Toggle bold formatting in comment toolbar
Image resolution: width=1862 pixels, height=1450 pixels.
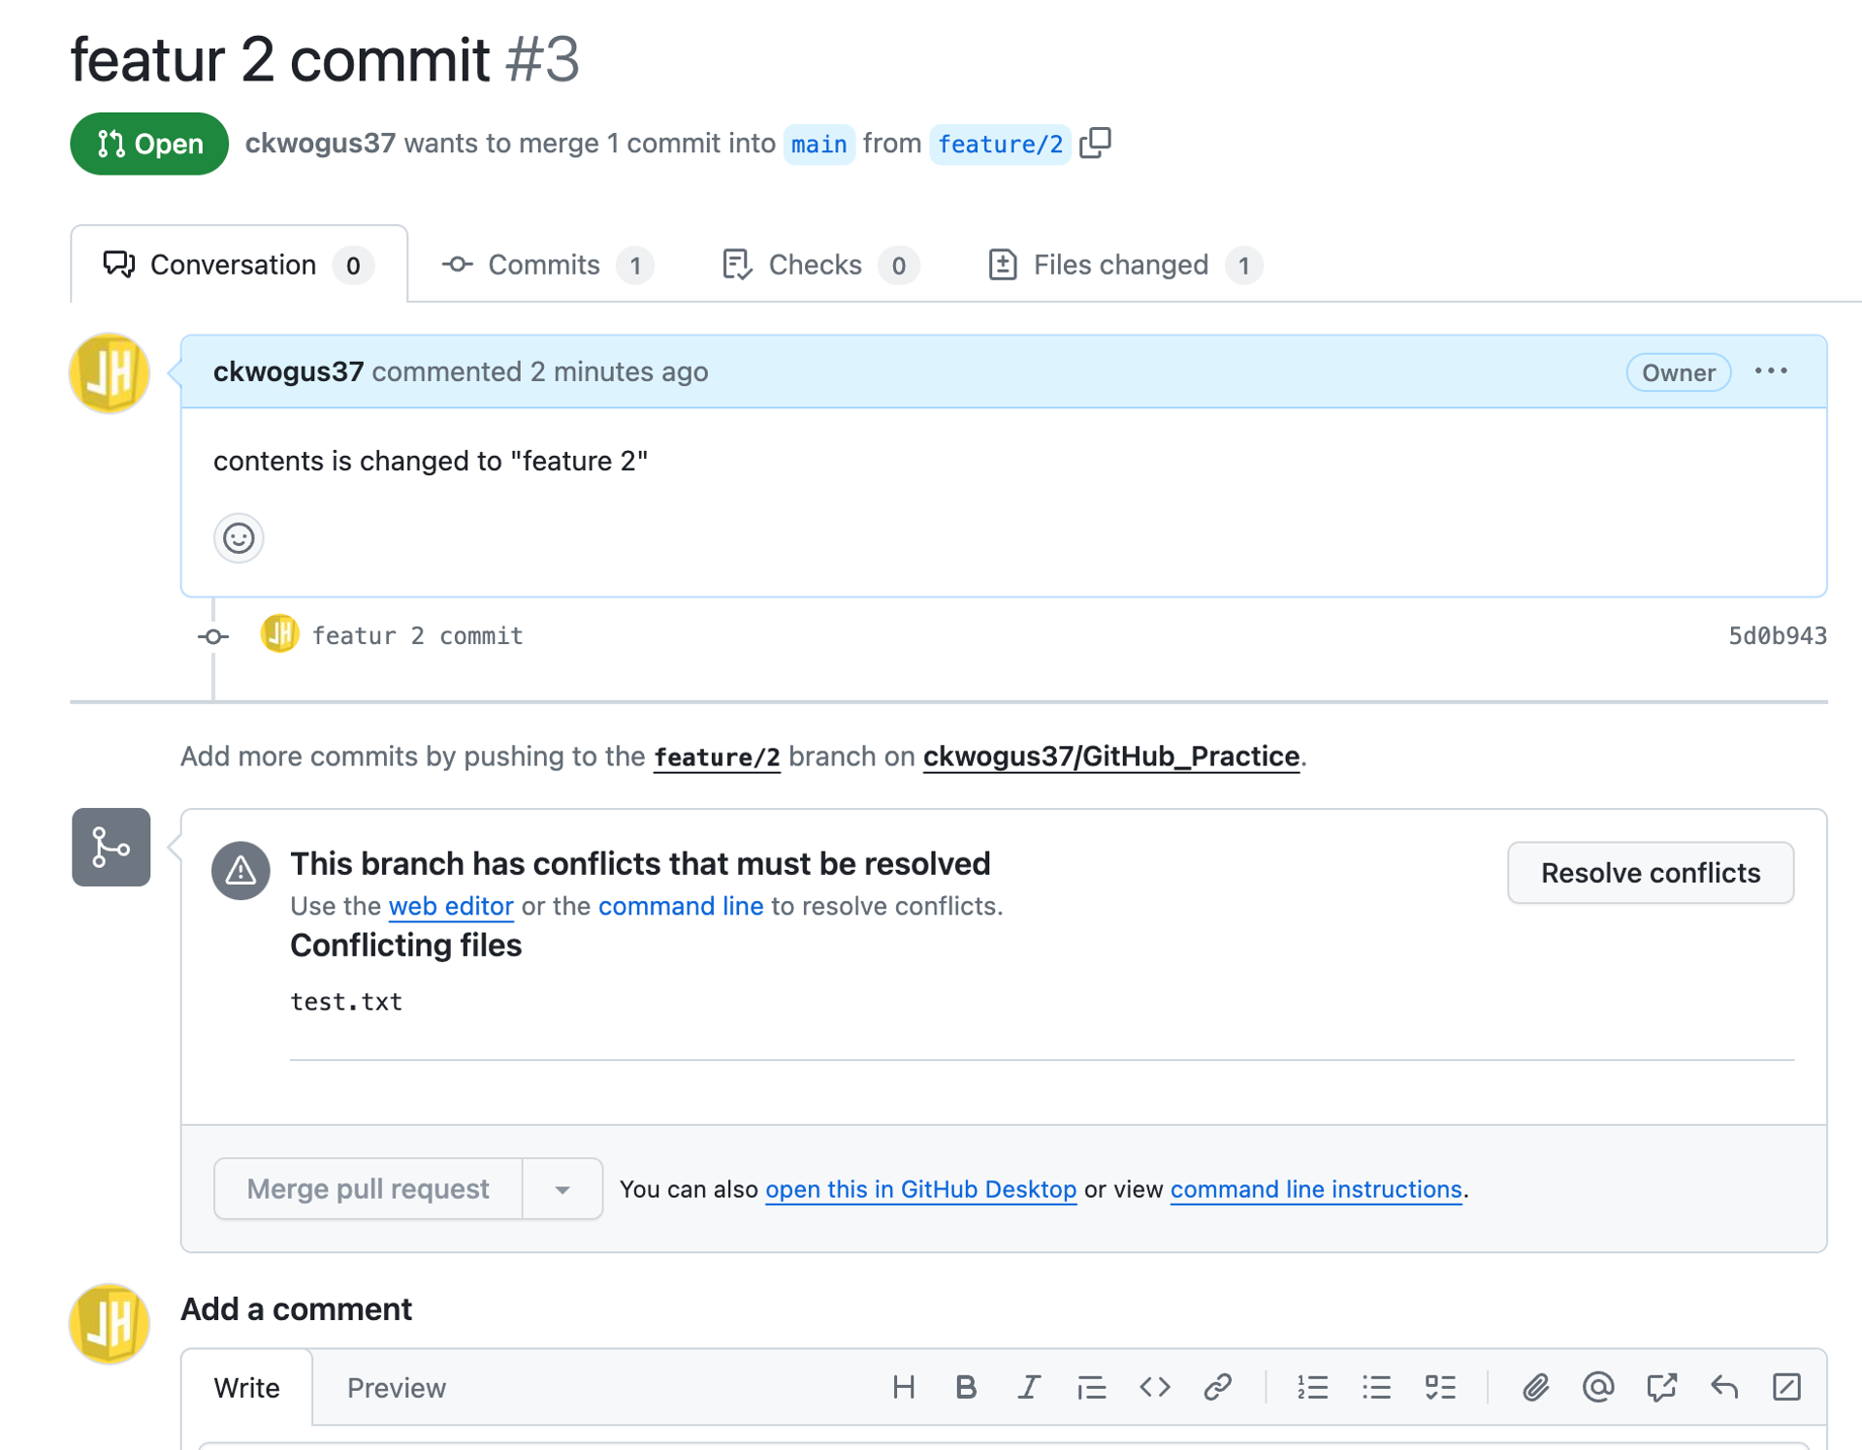coord(966,1387)
